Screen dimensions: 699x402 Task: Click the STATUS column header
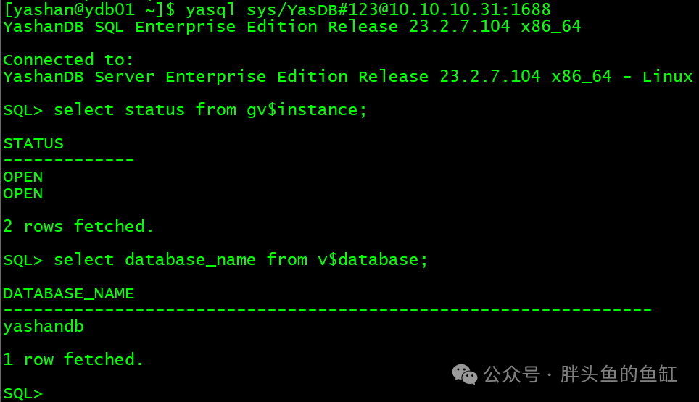pos(33,143)
